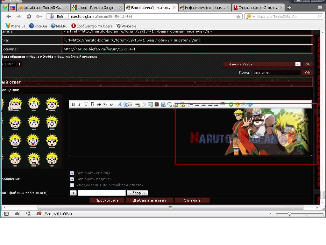Viewport: 326px width, 245px height.
Task: Click the forward navigation arrow
Action: (19, 17)
